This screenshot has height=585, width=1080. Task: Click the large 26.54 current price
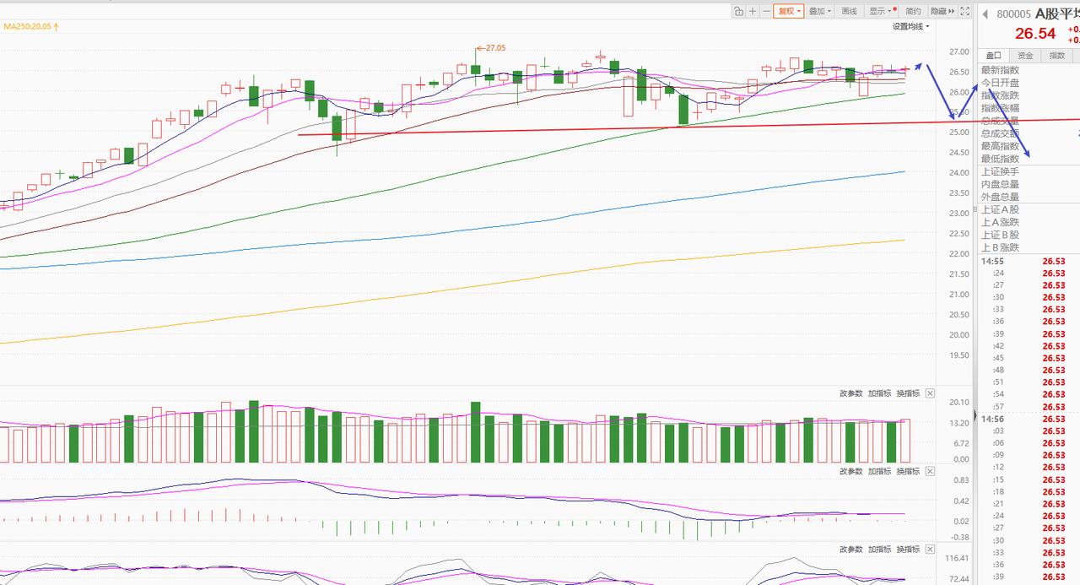[x=1035, y=34]
